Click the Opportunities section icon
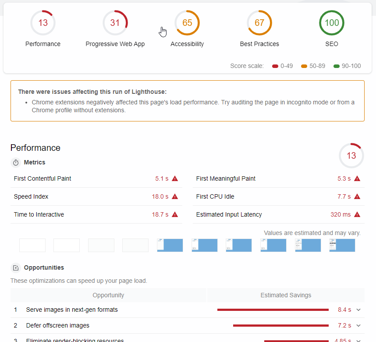376x342 pixels. pos(16,268)
